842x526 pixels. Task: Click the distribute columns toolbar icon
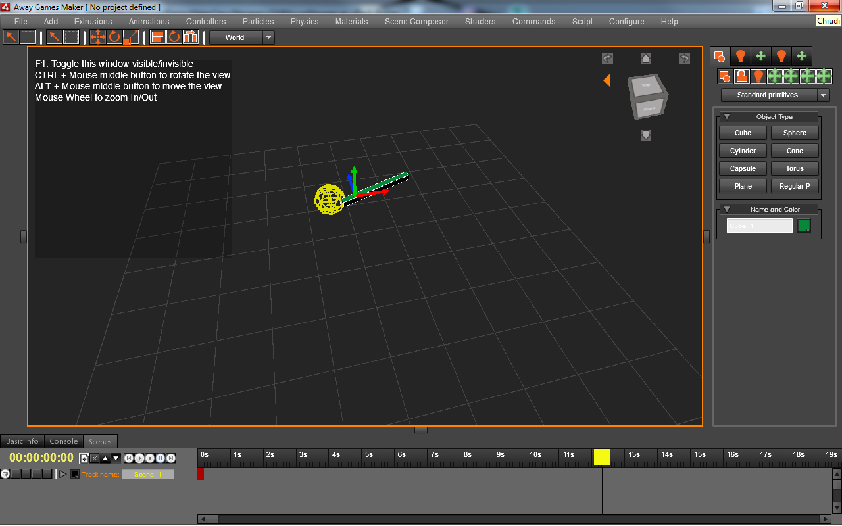(x=191, y=37)
